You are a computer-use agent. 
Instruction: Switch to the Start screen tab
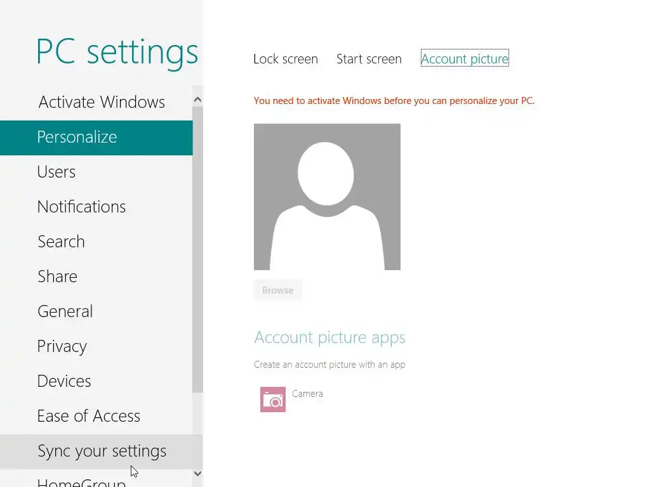pyautogui.click(x=369, y=59)
